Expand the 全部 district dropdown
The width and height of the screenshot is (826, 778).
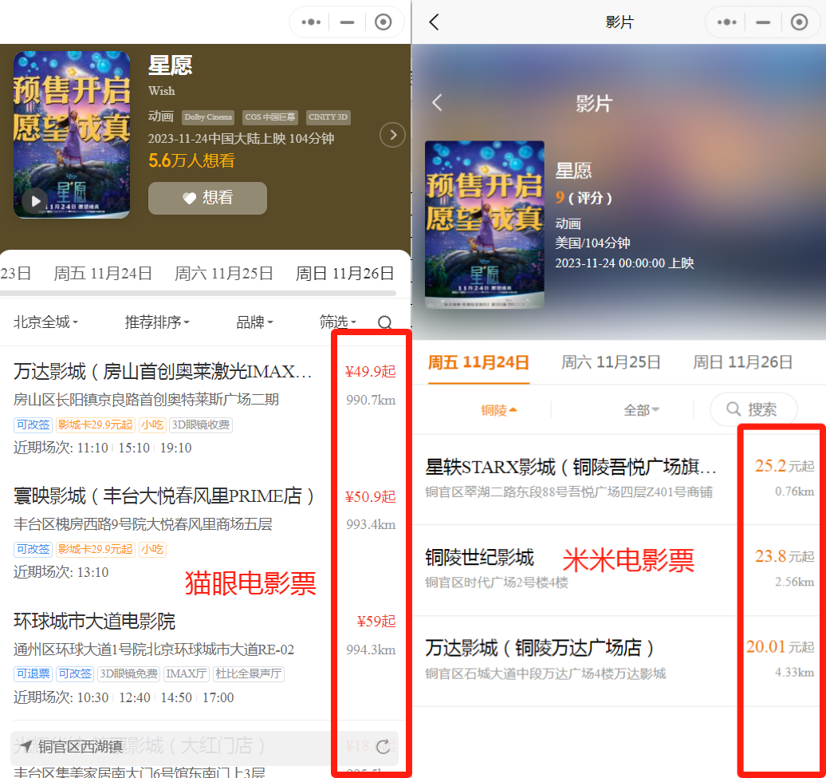[x=641, y=409]
